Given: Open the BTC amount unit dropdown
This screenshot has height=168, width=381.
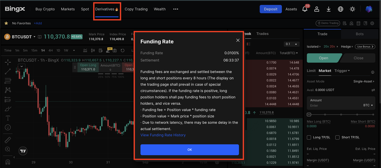Looking at the screenshot, I should click(x=368, y=105).
